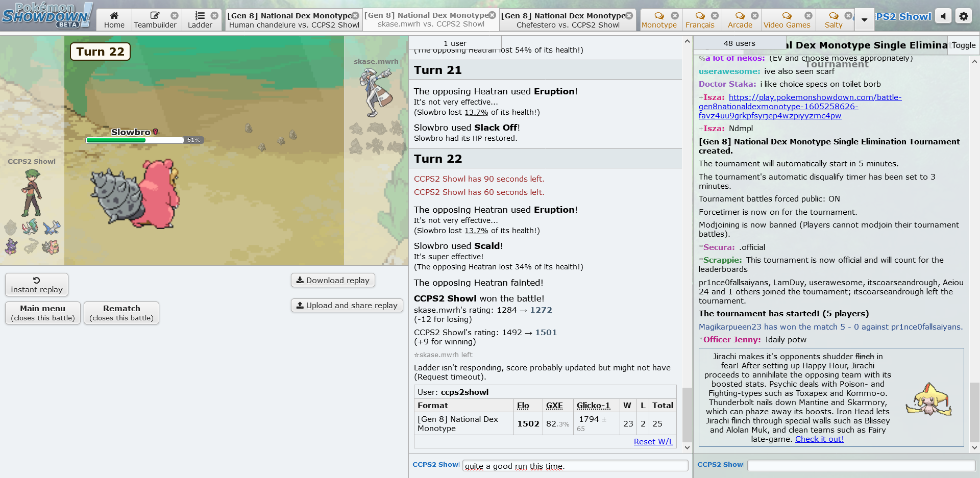
Task: Click the room chat scrollbar down arrow
Action: [974, 447]
